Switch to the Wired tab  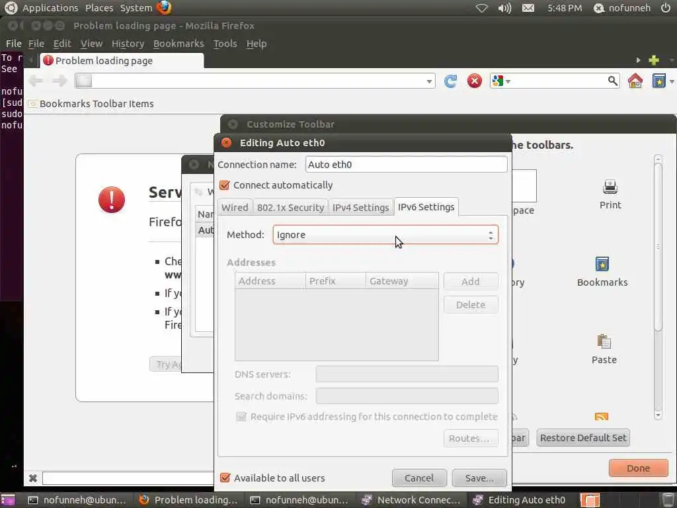pos(235,207)
